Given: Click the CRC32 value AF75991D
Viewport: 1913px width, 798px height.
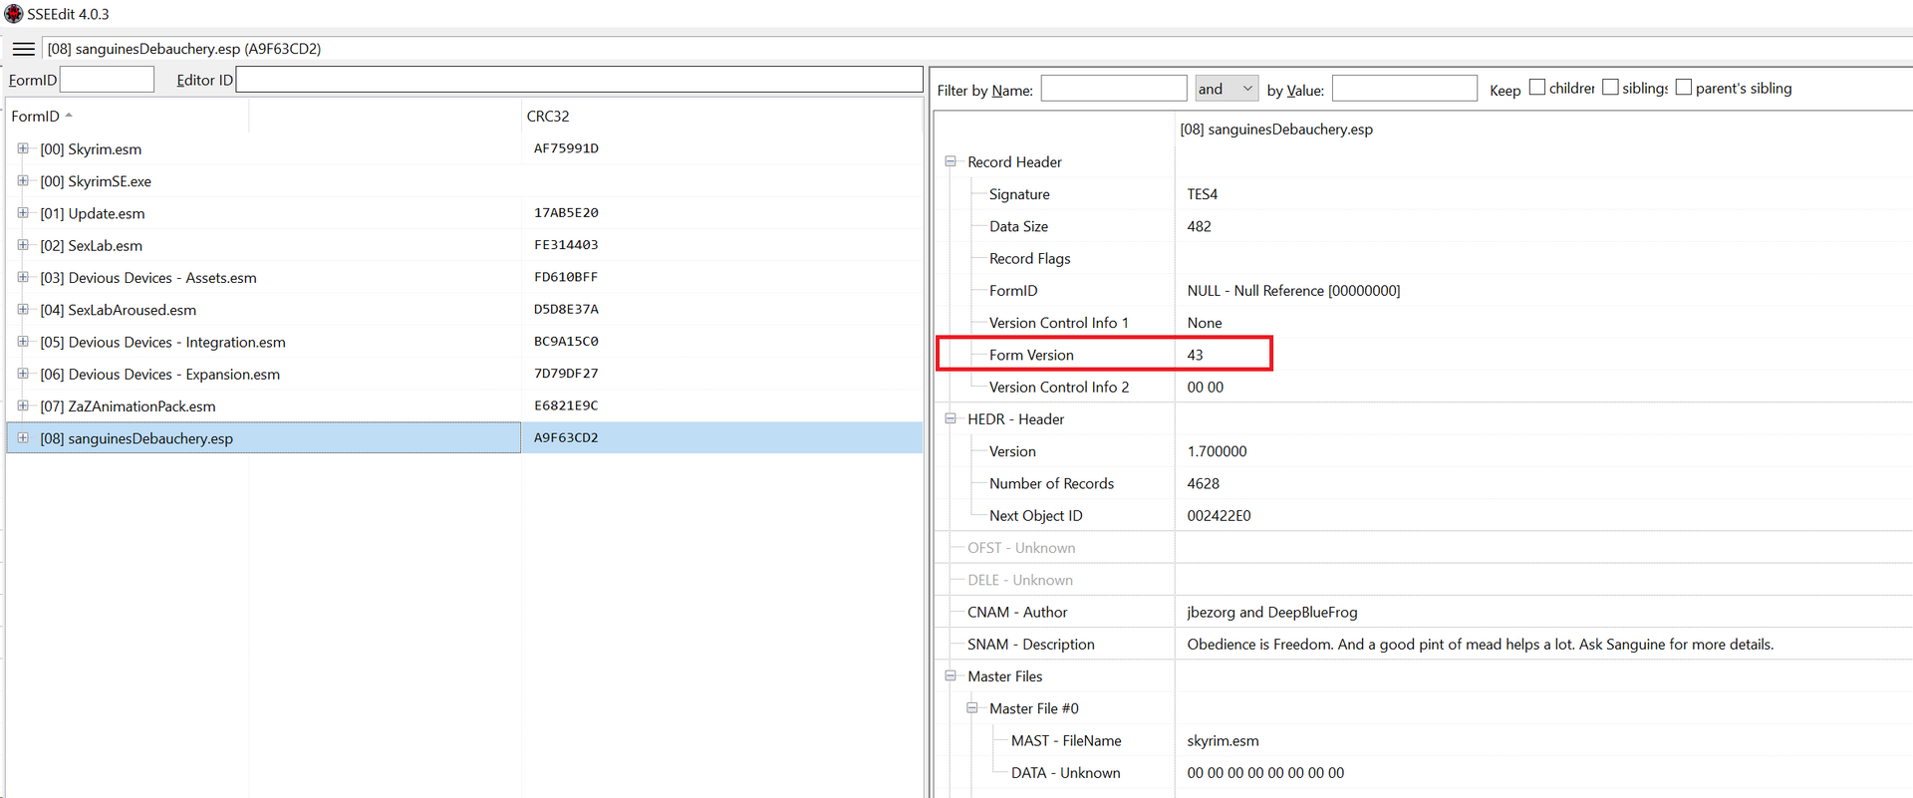Looking at the screenshot, I should click(566, 148).
